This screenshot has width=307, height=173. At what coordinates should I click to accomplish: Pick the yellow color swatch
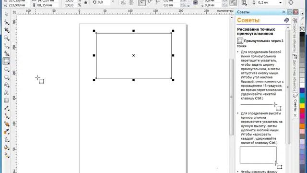click(302, 106)
